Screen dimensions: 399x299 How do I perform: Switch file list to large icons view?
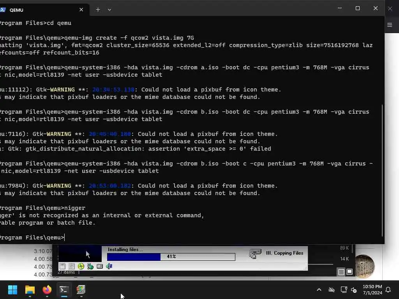tap(350, 272)
